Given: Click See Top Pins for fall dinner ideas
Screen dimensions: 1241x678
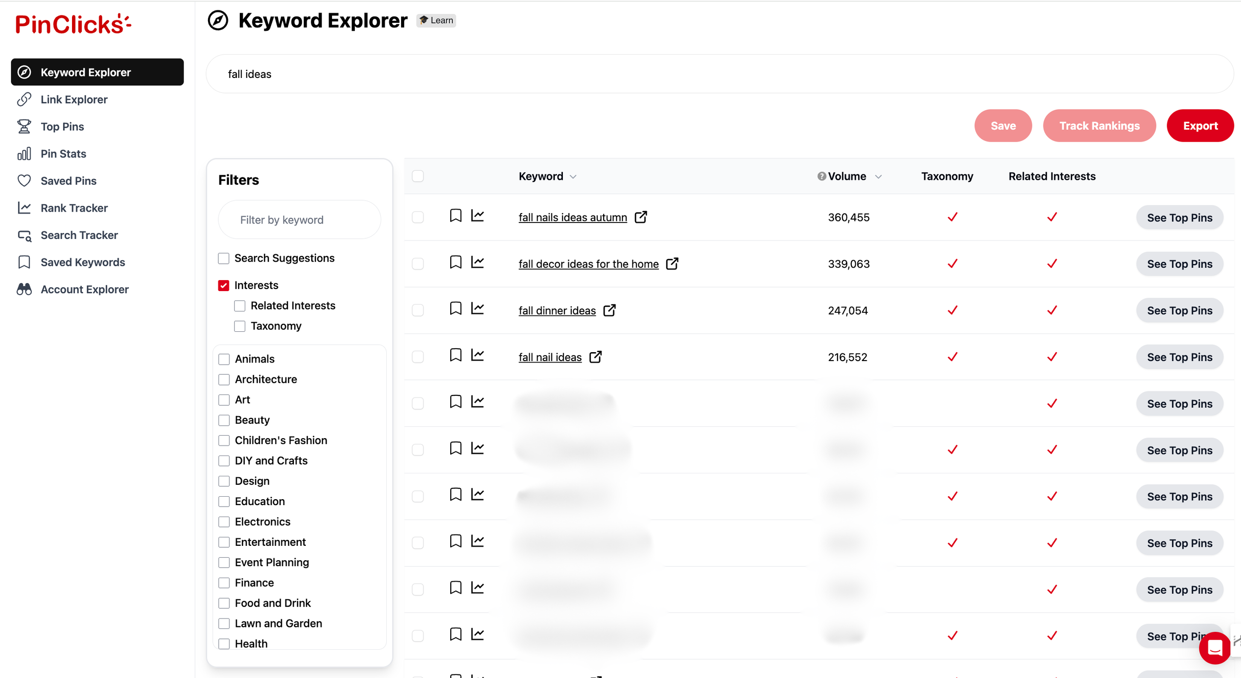Looking at the screenshot, I should tap(1179, 310).
